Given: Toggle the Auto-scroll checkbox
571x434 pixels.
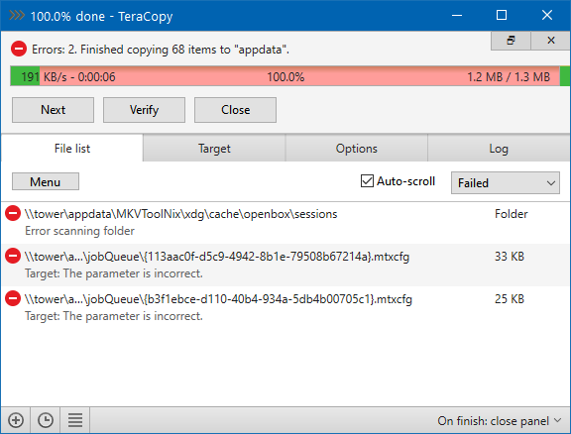Looking at the screenshot, I should click(x=367, y=181).
